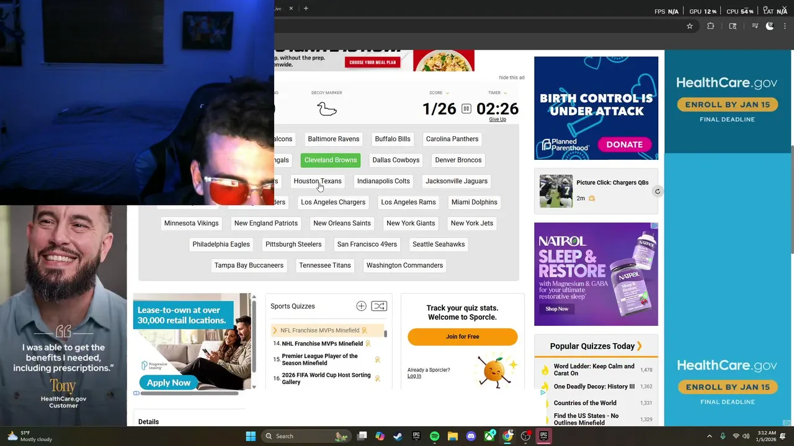This screenshot has width=794, height=446.
Task: Expand the Popular Quizzes Today arrow
Action: (x=640, y=346)
